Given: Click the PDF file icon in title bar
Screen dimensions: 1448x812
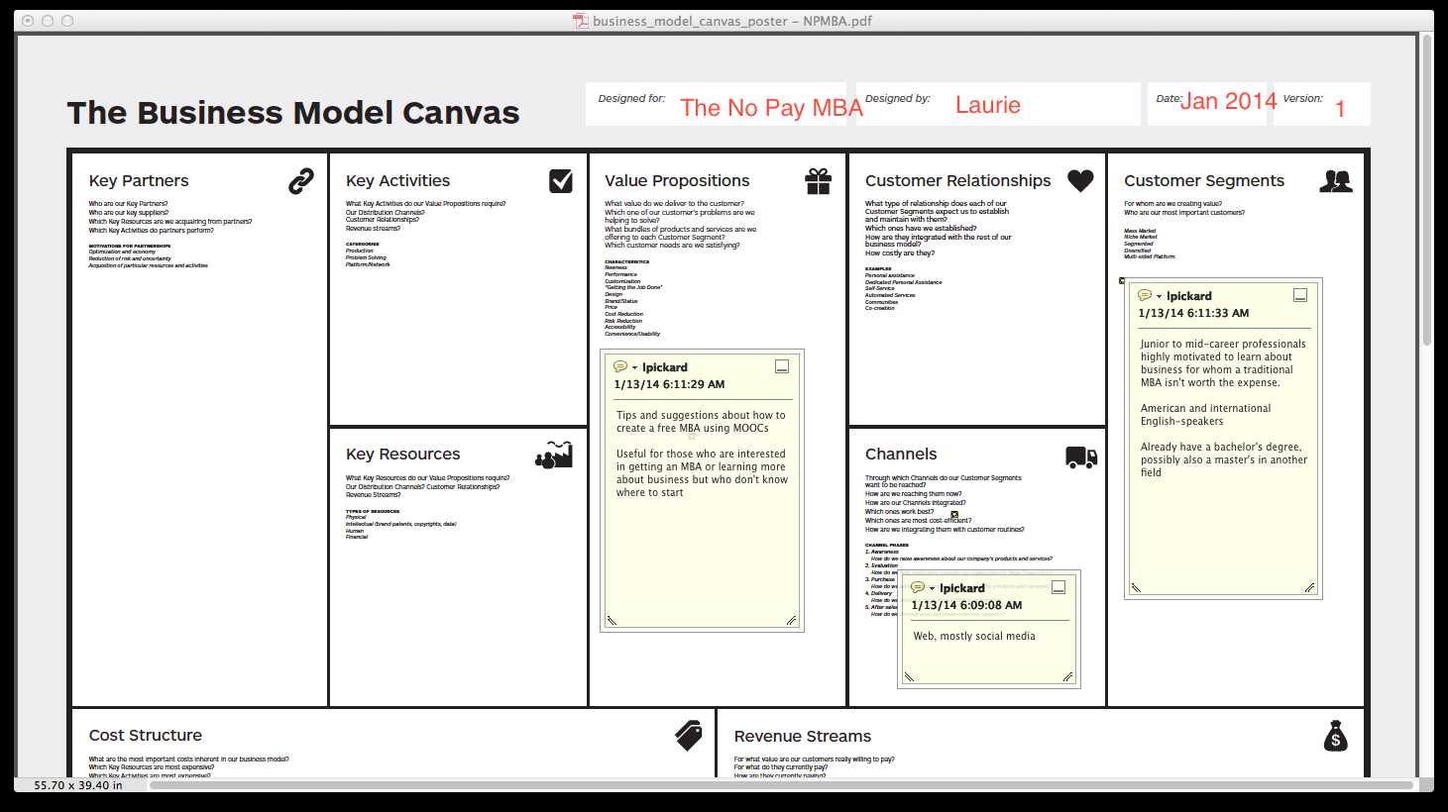Looking at the screenshot, I should 581,21.
